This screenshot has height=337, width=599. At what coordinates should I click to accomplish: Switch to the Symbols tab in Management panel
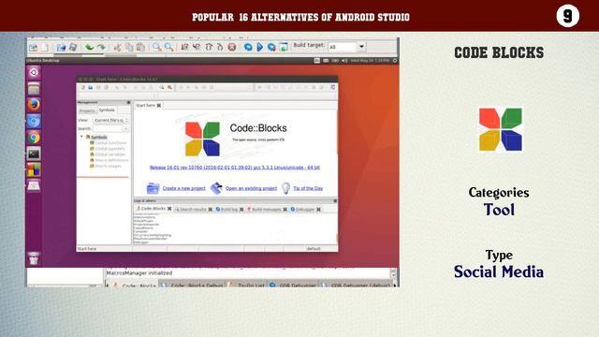click(107, 110)
